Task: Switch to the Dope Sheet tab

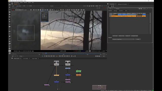Action: (x=34, y=58)
